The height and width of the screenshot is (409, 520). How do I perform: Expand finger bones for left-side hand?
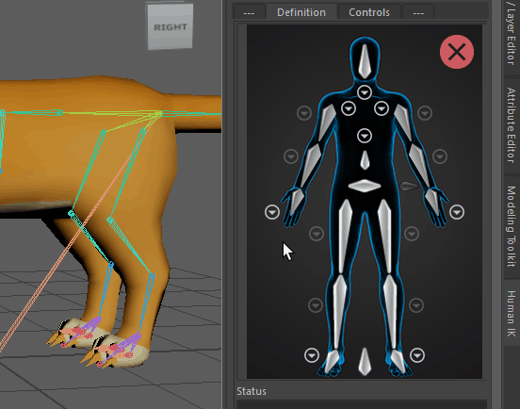[x=272, y=212]
